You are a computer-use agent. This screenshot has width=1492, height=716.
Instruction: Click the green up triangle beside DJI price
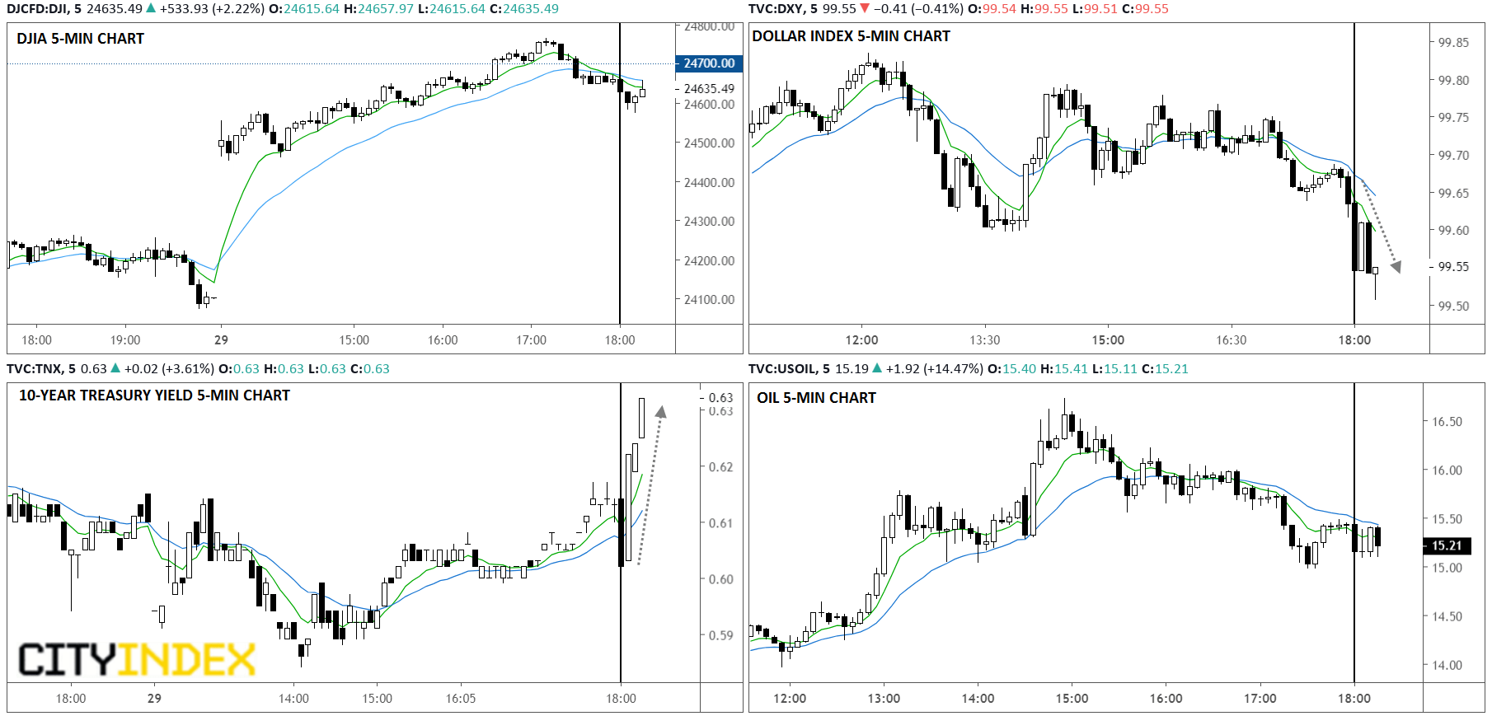coord(151,9)
